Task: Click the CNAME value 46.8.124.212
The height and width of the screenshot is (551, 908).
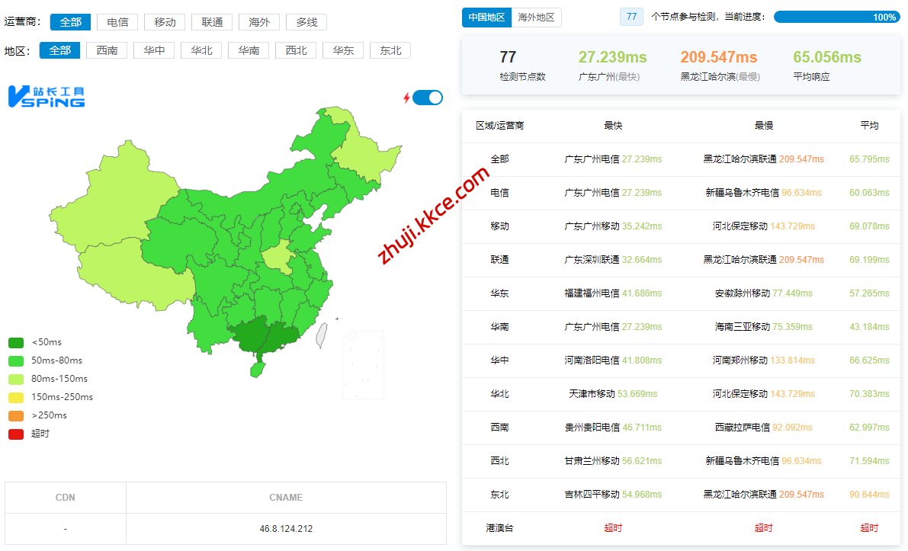Action: pos(286,528)
